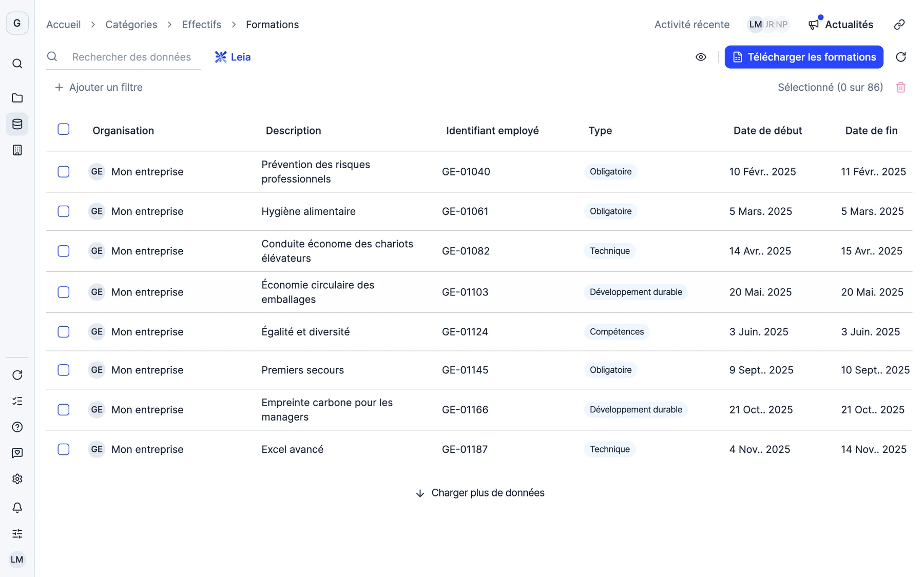Image resolution: width=924 pixels, height=577 pixels.
Task: Click the 15 Avr.. 2025 end date
Action: click(872, 251)
